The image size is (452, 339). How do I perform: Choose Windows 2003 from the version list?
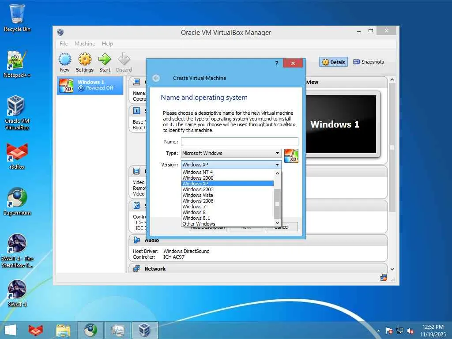point(227,189)
